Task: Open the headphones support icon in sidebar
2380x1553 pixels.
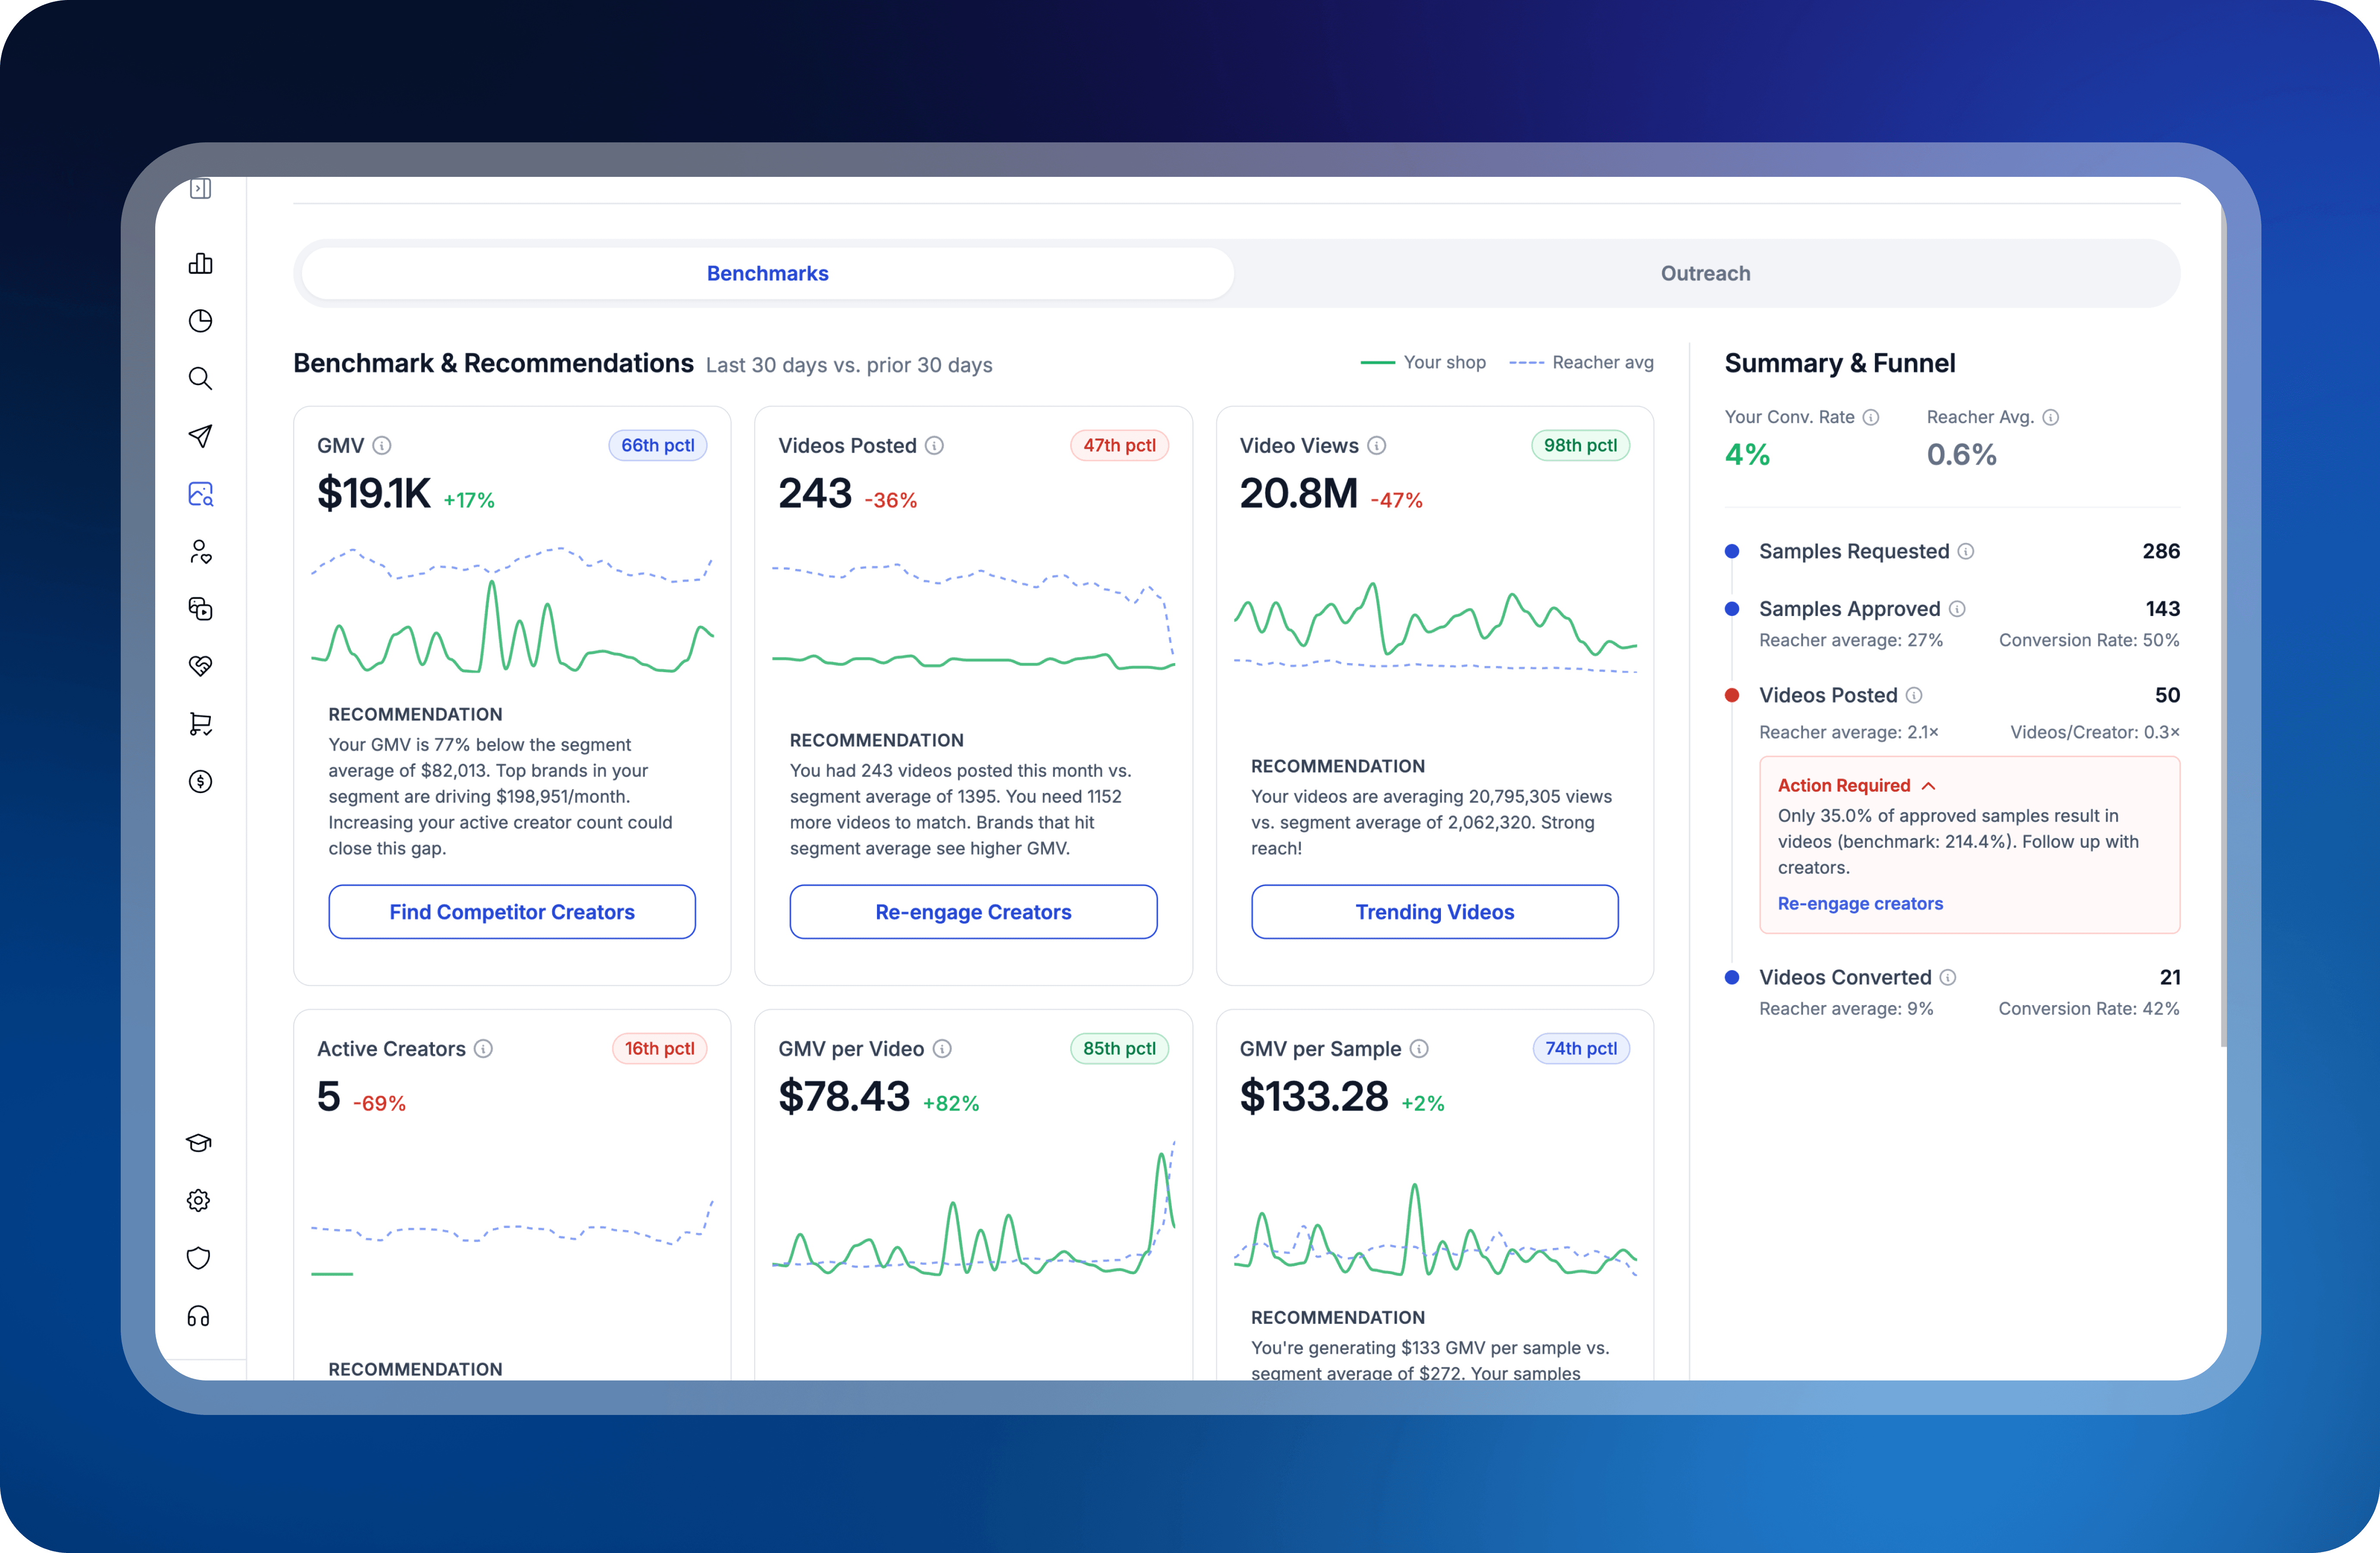Action: pyautogui.click(x=199, y=1316)
